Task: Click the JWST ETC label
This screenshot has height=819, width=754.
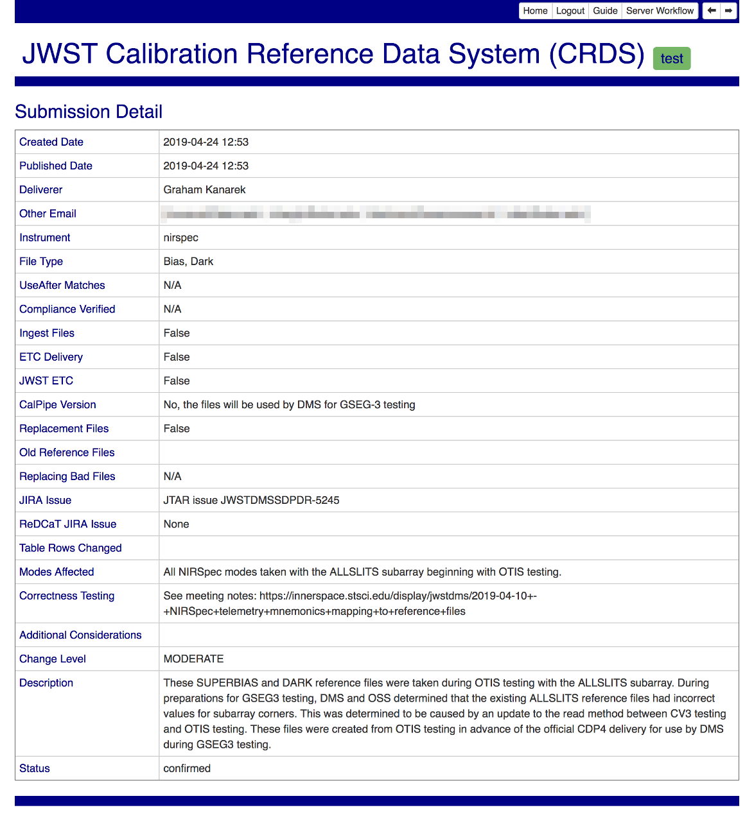Action: [x=46, y=381]
